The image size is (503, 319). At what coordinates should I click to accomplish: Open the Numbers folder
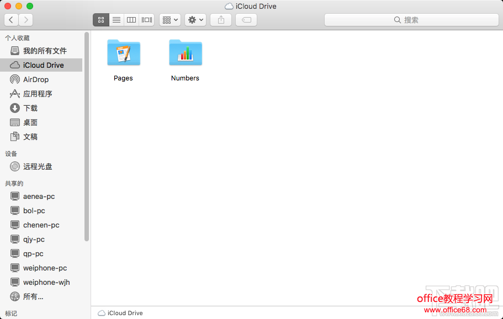[x=186, y=52]
